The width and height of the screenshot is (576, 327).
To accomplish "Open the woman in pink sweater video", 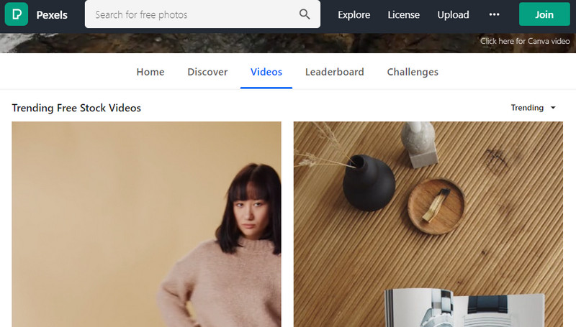I will point(147,224).
